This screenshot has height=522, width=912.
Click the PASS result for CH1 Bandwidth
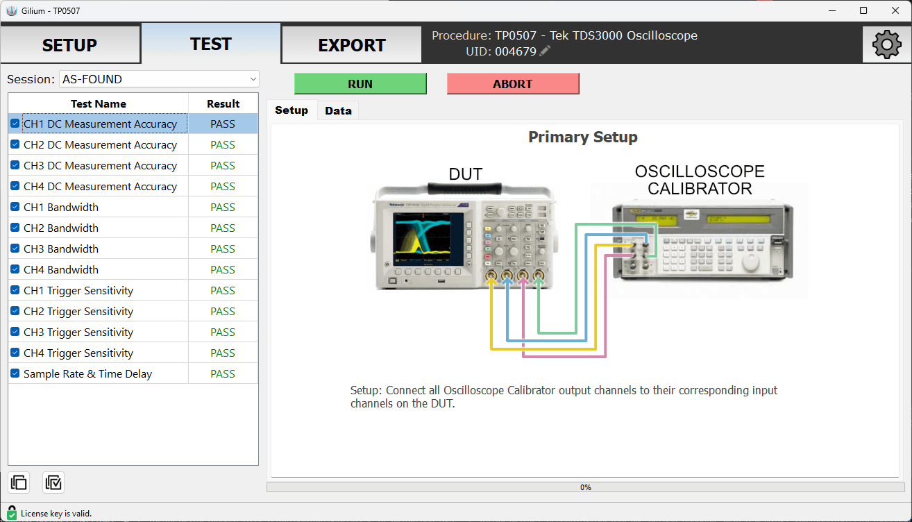[223, 207]
